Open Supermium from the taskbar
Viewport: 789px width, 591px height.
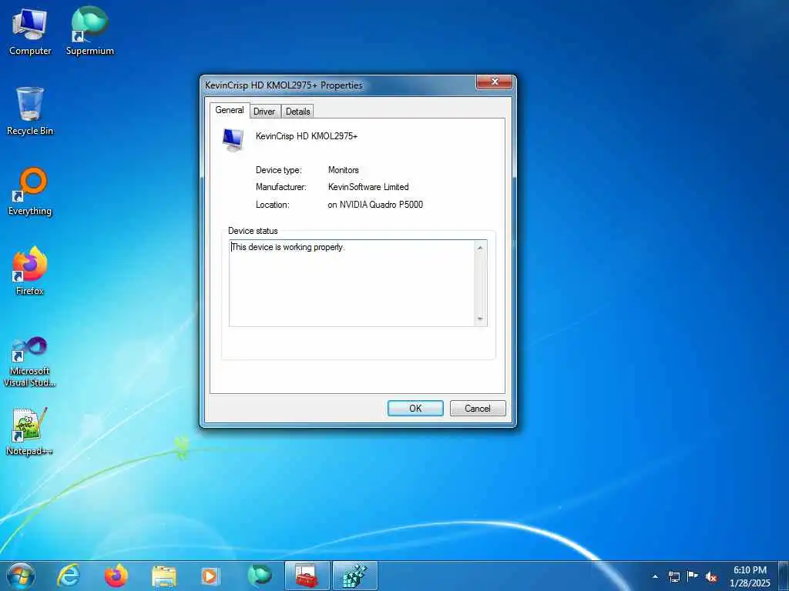(259, 576)
